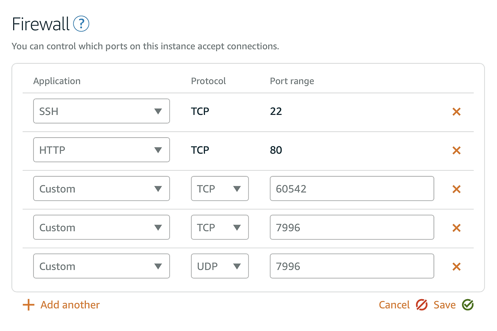Remove the TCP 60542 custom rule
This screenshot has height=331, width=497.
point(456,189)
